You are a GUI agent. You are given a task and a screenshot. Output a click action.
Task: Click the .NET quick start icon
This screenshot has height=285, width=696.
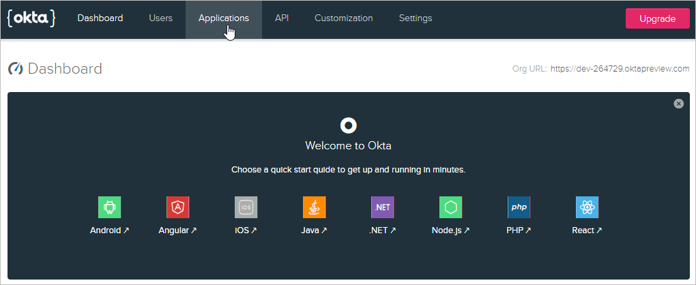(383, 207)
